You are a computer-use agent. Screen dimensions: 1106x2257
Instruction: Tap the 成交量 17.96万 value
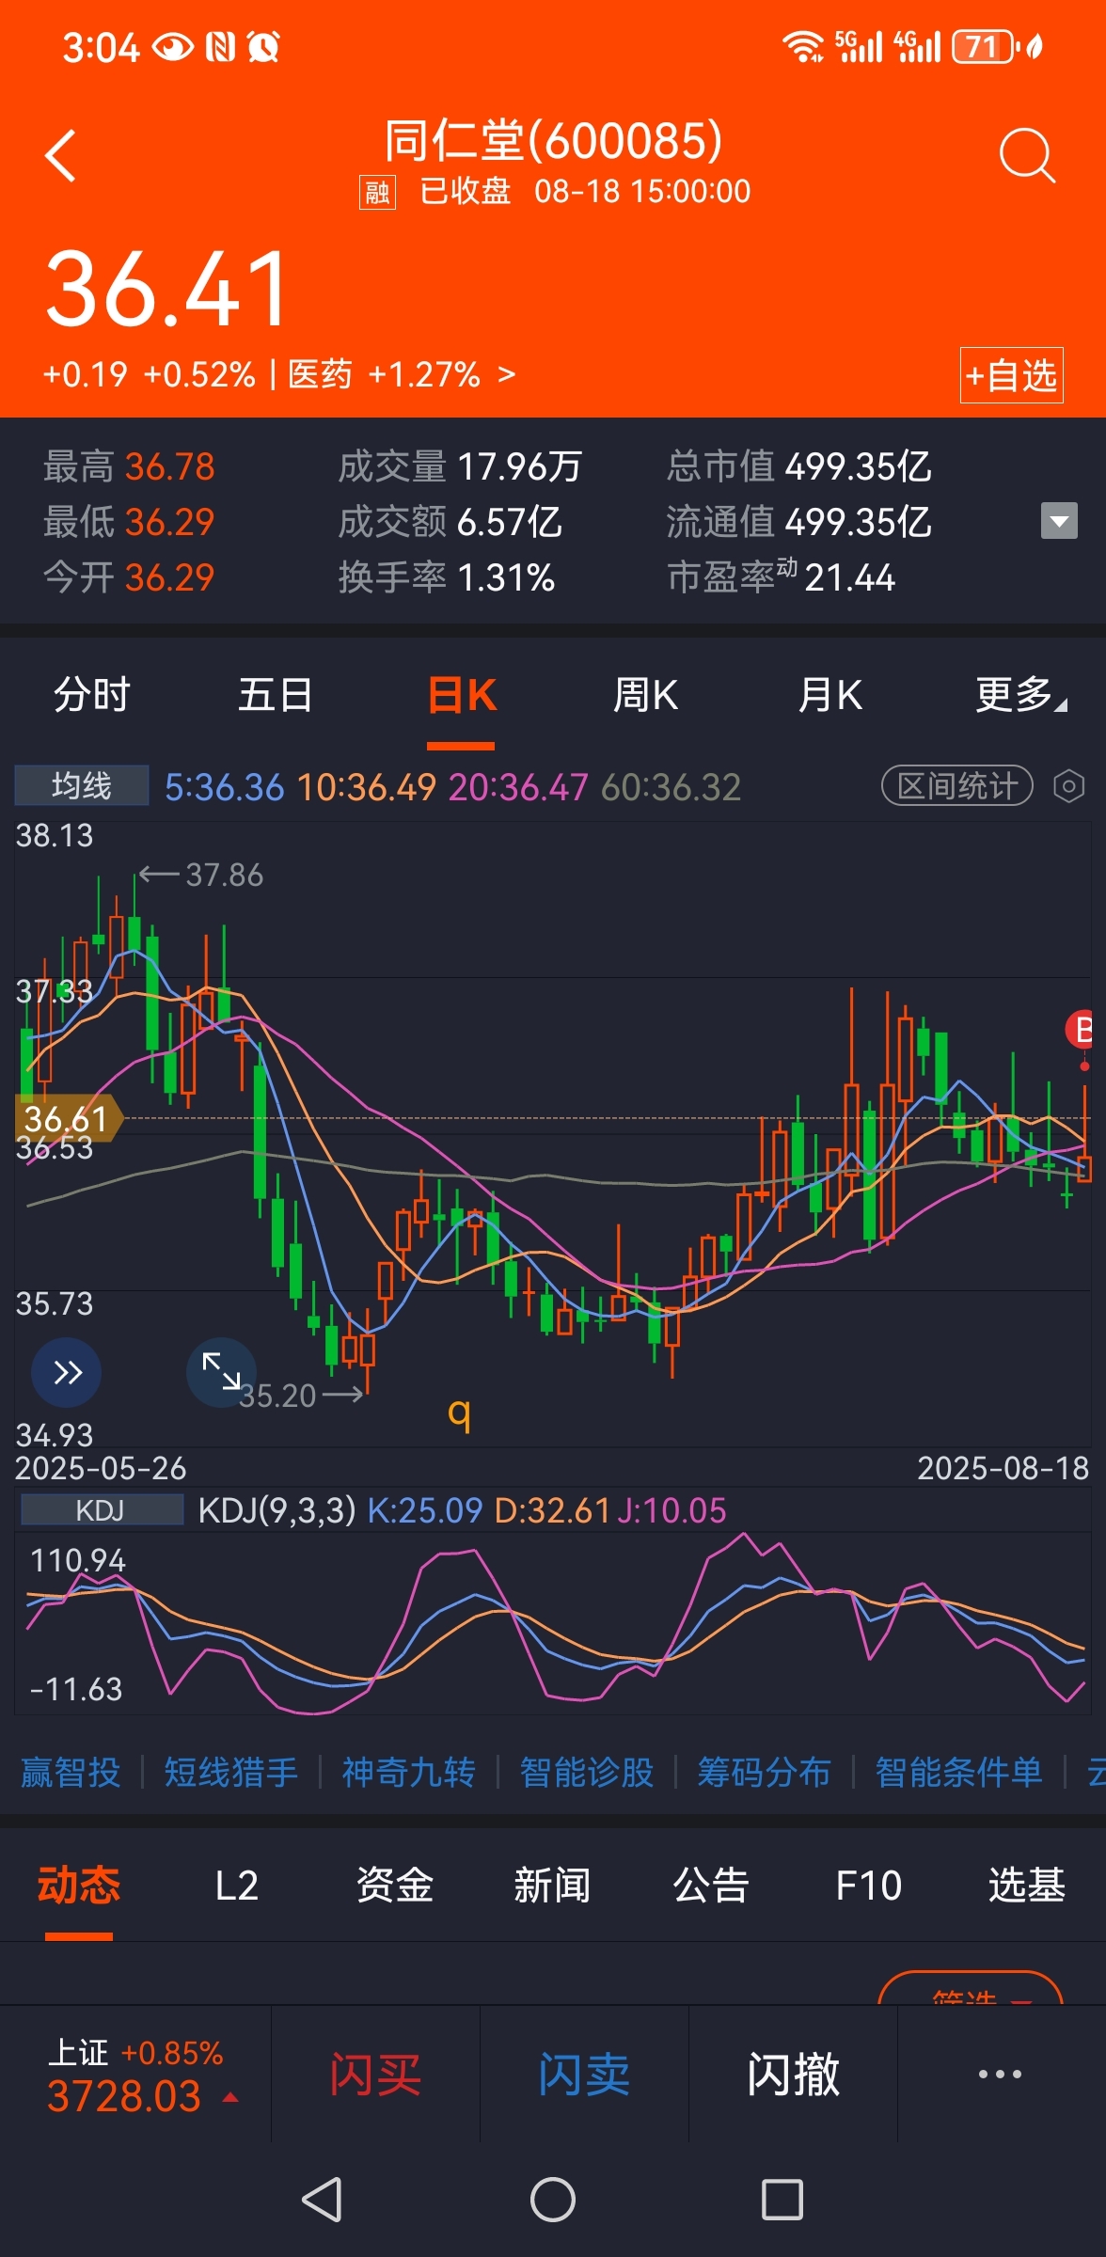tap(519, 466)
